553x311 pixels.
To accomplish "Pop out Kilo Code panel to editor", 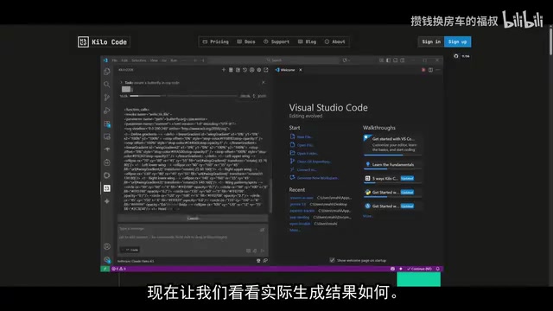I will point(266,70).
